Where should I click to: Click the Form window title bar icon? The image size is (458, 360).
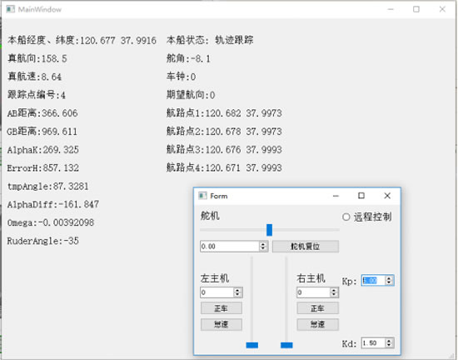click(202, 196)
